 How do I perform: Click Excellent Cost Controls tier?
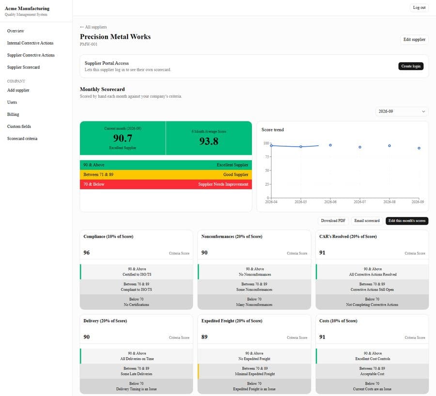[372, 356]
